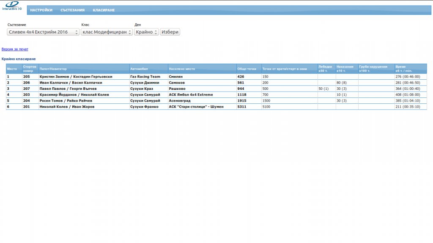Select the row Росен Томов / Райко Райчев
Viewport: 433px width, 243px height.
click(x=216, y=101)
